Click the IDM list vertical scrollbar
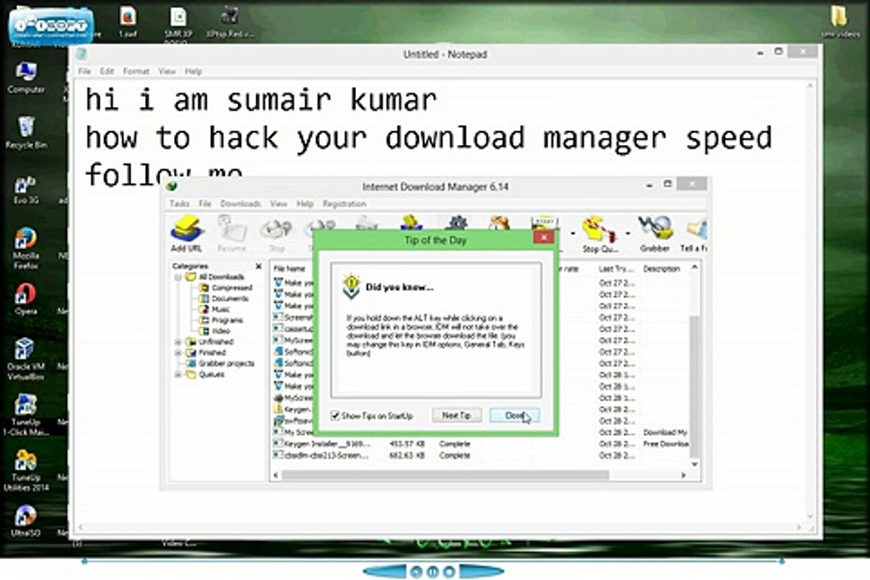The width and height of the screenshot is (870, 580). [x=694, y=386]
